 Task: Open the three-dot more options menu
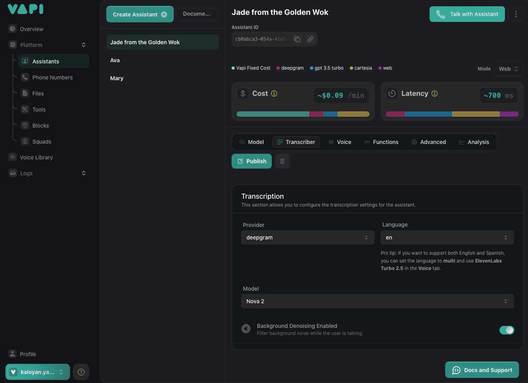point(516,14)
